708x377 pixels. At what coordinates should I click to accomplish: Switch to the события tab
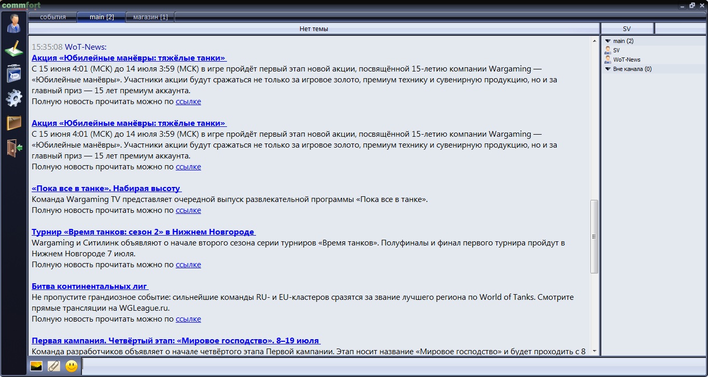pyautogui.click(x=53, y=17)
